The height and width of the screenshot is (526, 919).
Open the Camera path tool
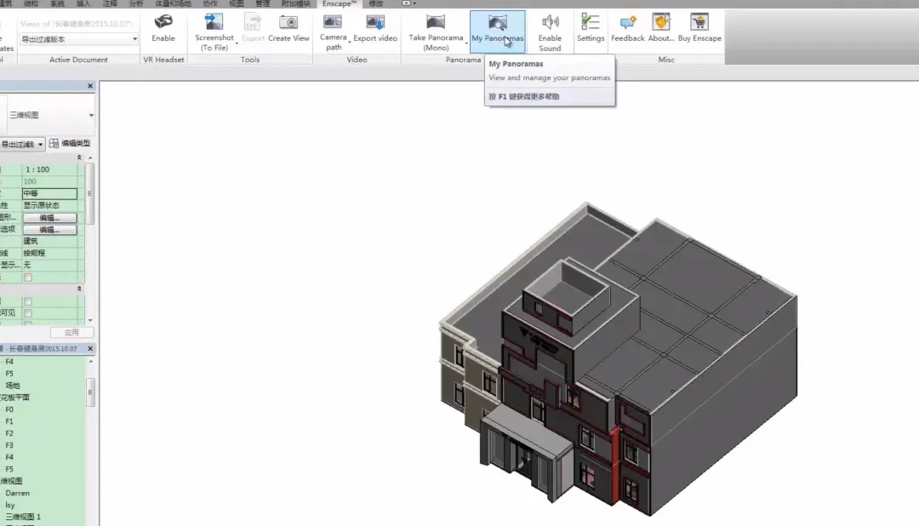[x=333, y=31]
